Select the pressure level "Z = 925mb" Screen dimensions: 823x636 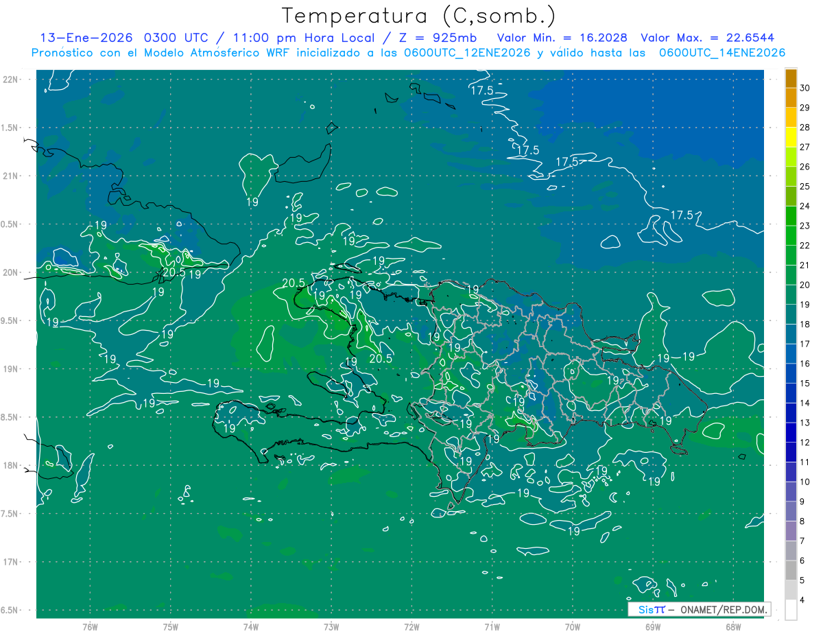click(x=438, y=38)
